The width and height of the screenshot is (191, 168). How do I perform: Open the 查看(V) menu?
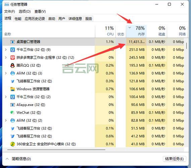click(40, 11)
